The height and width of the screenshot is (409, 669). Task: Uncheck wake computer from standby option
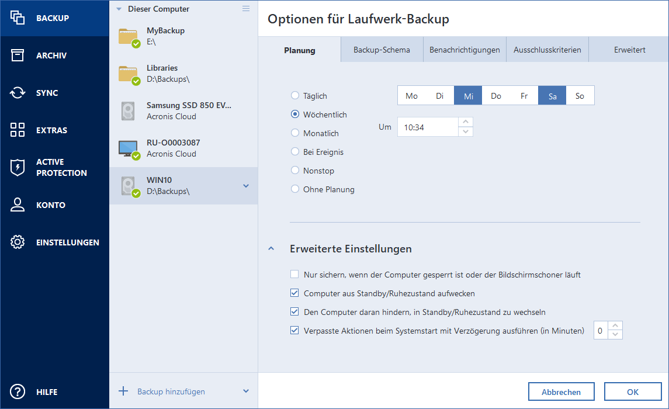pos(294,293)
